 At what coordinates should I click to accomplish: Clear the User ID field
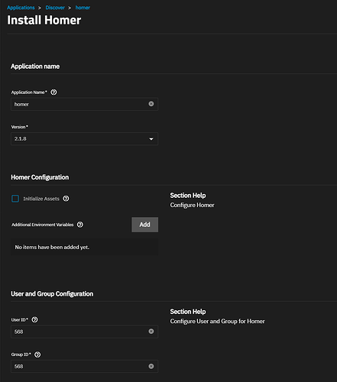(151, 331)
